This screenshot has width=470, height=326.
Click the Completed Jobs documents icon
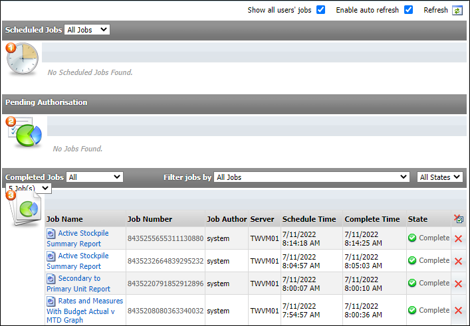pos(25,208)
